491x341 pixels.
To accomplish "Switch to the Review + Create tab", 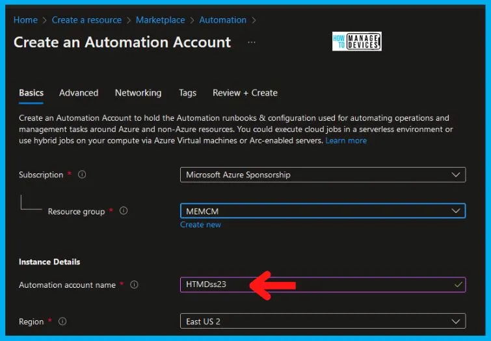I will pyautogui.click(x=245, y=93).
